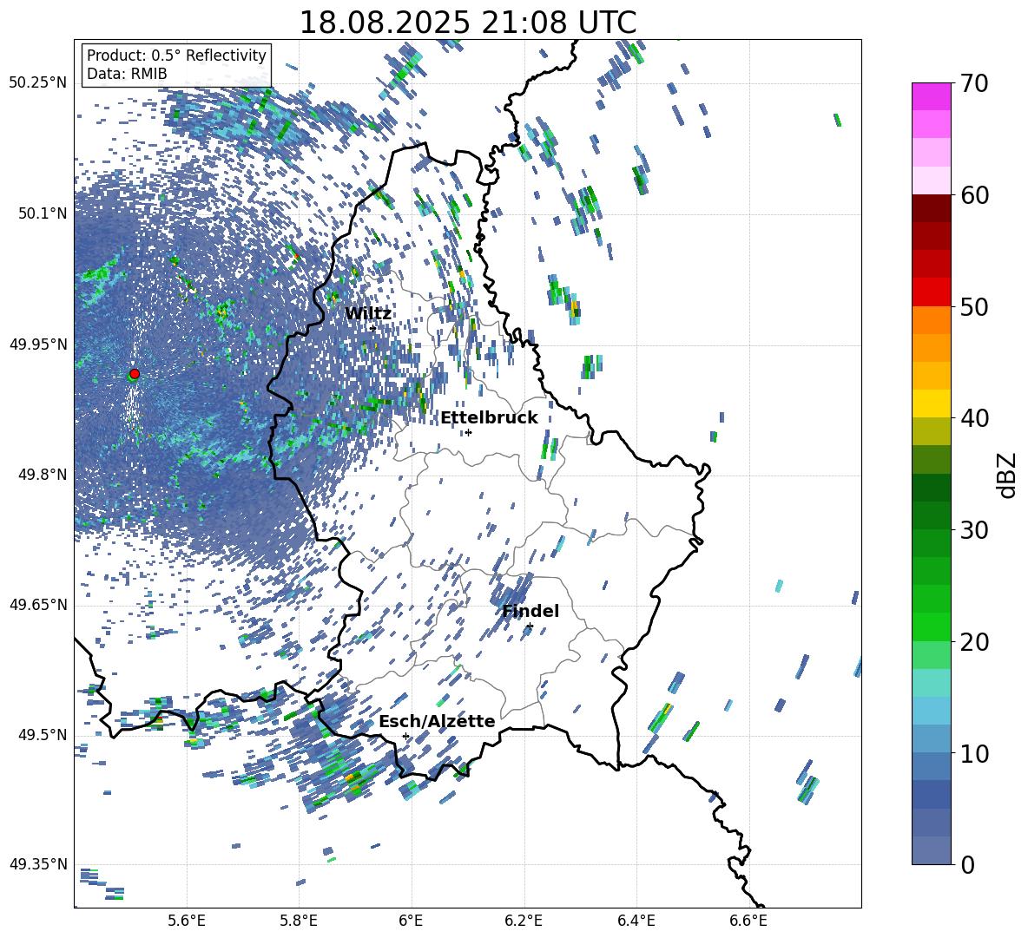Click the 'Data: RMIB' text

point(127,74)
